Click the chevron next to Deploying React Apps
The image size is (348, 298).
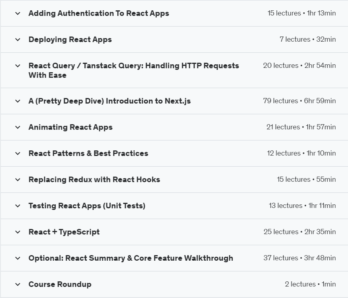tap(17, 40)
